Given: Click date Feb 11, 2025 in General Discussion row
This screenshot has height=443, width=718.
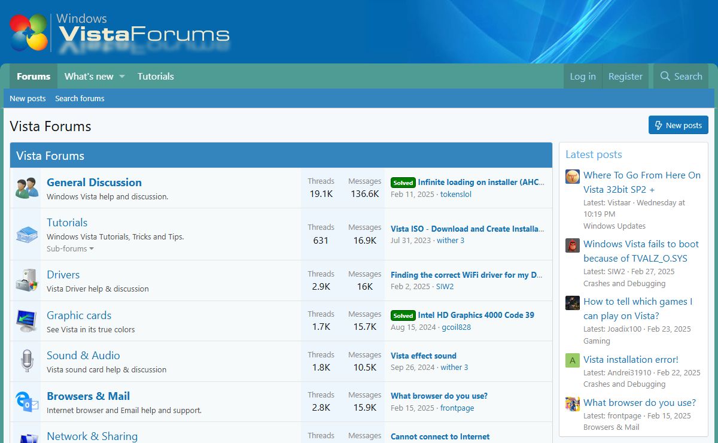Looking at the screenshot, I should (x=412, y=195).
